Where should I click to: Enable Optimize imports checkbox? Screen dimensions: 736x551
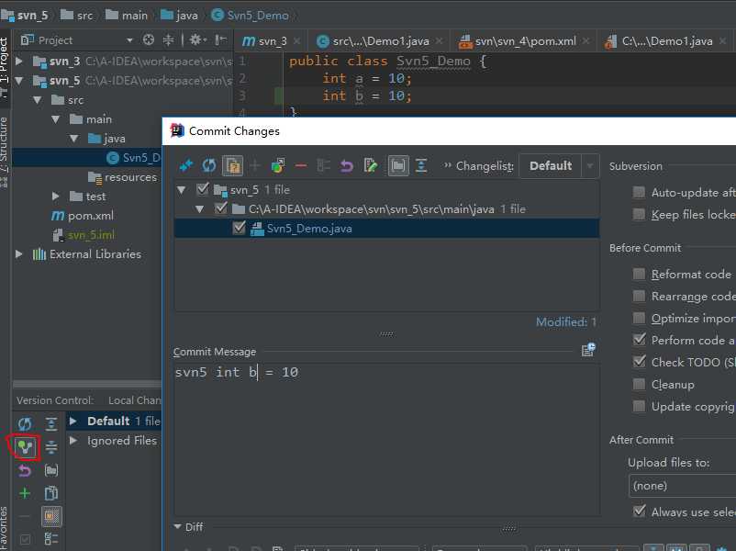(x=639, y=318)
